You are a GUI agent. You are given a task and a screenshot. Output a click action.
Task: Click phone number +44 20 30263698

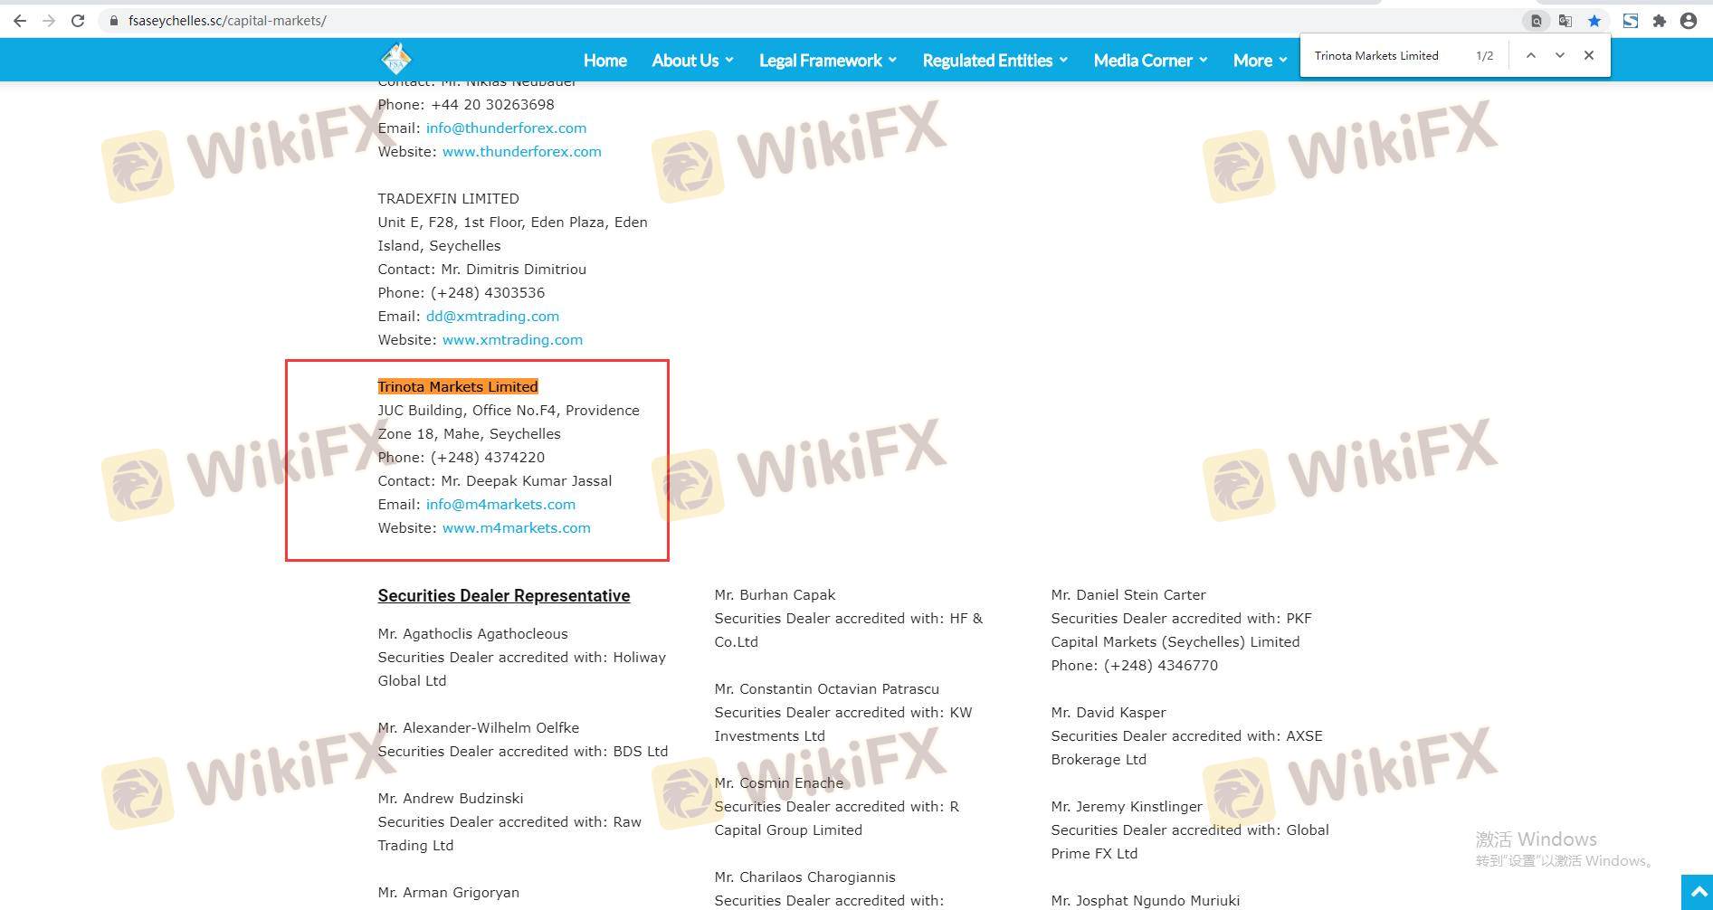492,105
